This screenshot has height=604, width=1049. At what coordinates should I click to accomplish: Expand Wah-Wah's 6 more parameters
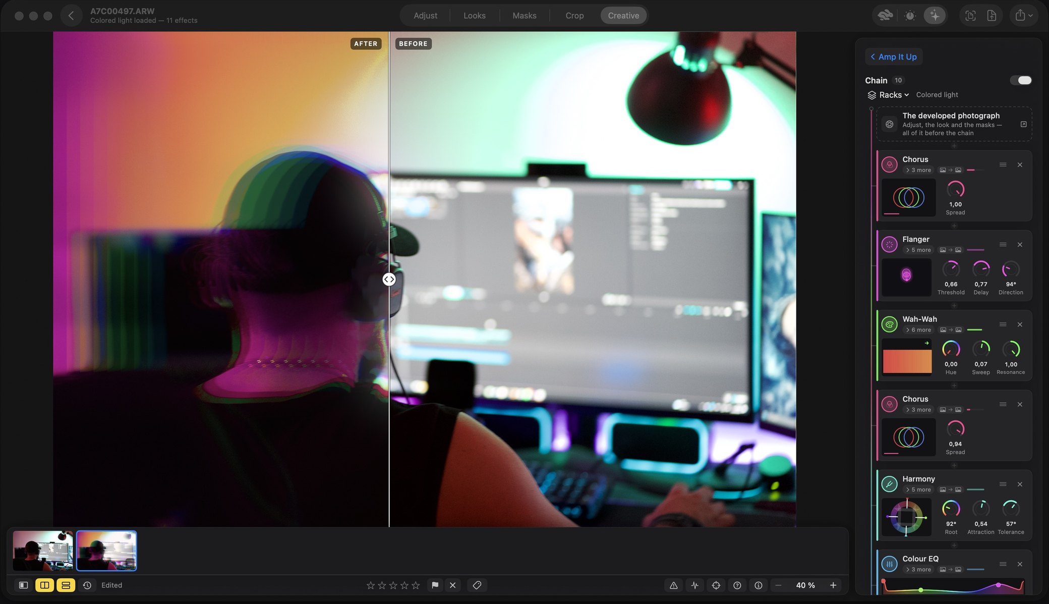(x=918, y=330)
